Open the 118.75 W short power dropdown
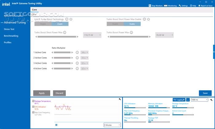This screenshot has height=129, width=215. (x=92, y=35)
